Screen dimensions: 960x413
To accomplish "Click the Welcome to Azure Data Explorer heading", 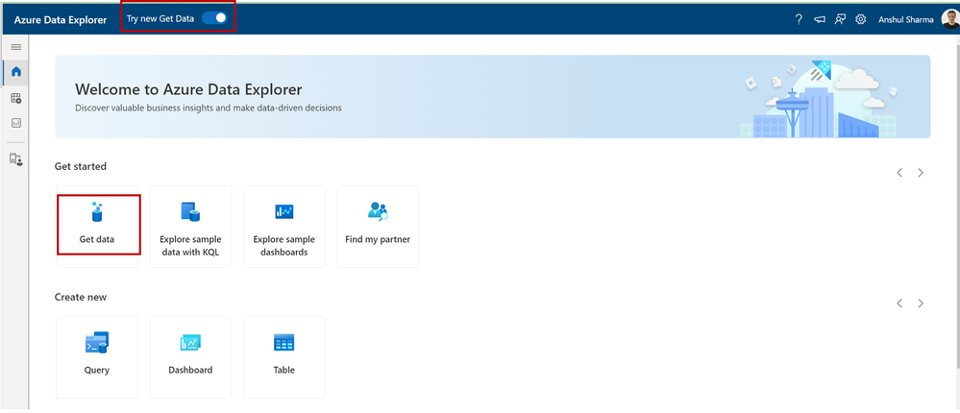I will click(188, 89).
